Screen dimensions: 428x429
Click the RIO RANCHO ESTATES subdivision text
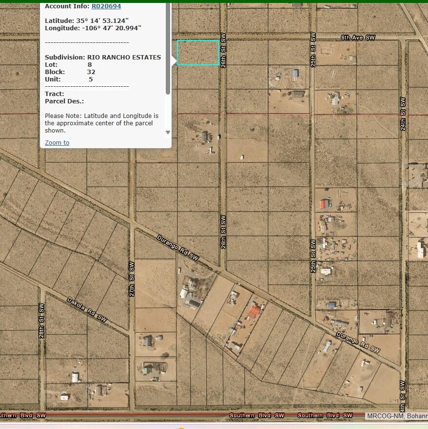124,57
